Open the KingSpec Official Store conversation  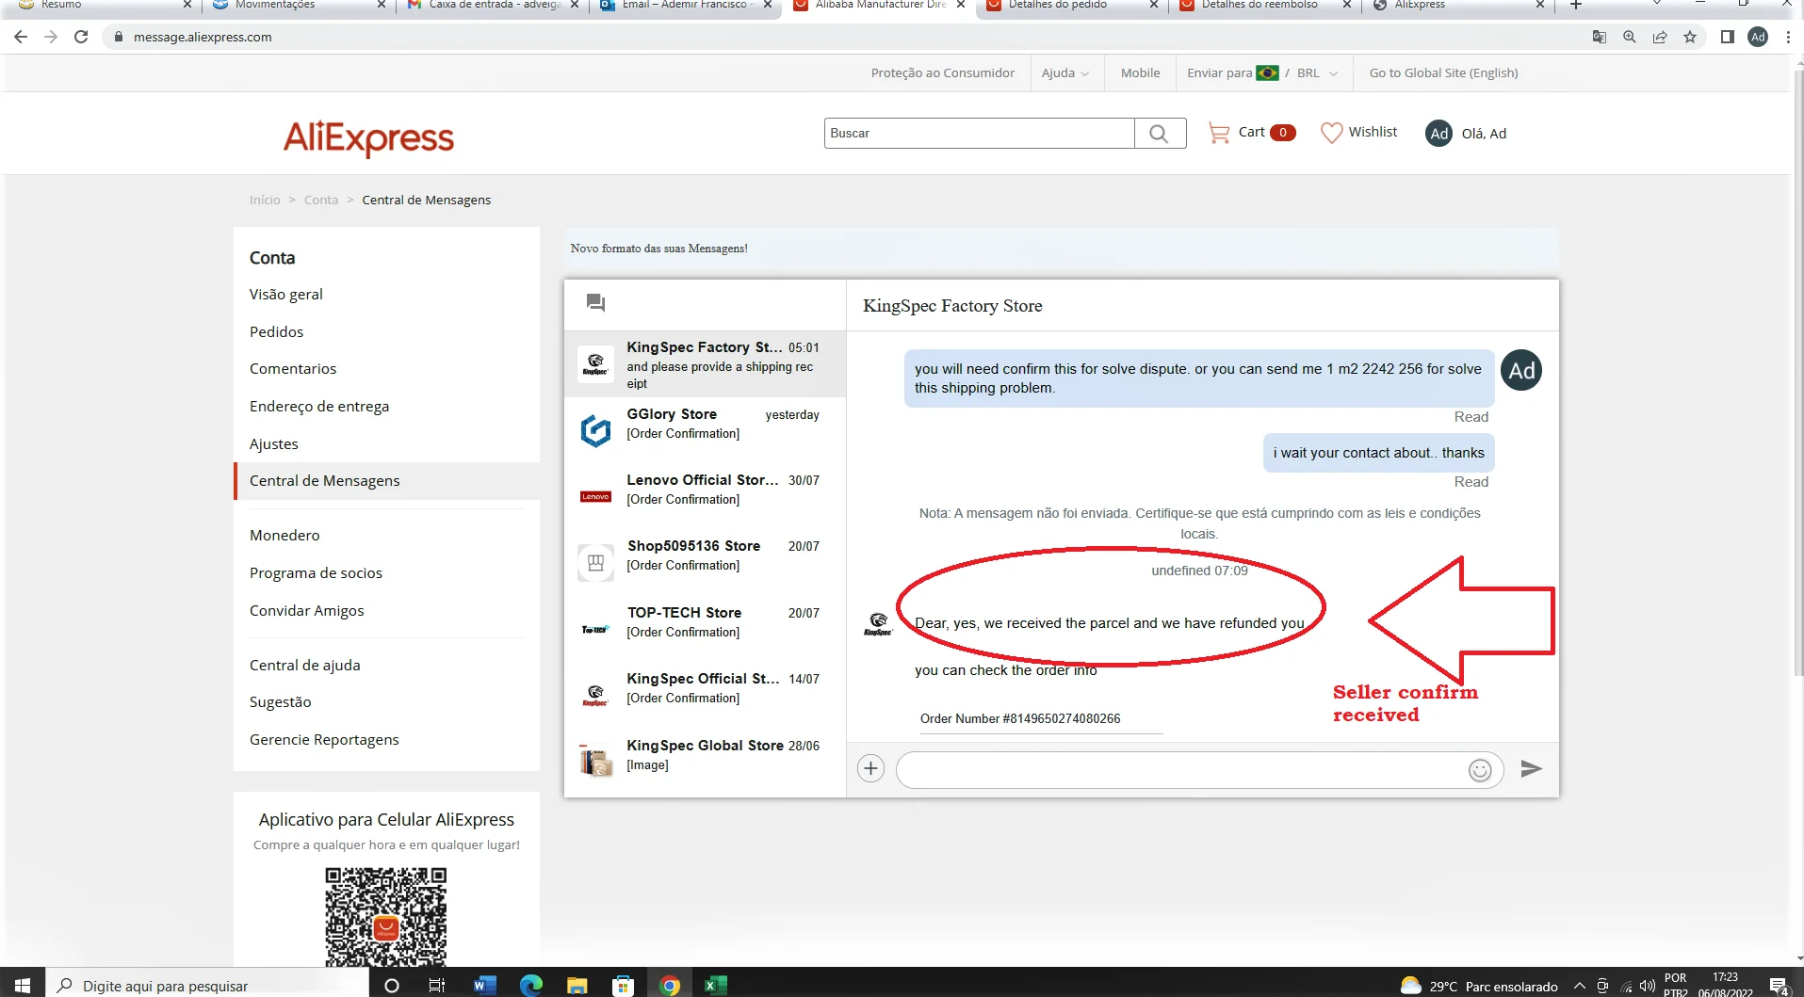pyautogui.click(x=705, y=695)
